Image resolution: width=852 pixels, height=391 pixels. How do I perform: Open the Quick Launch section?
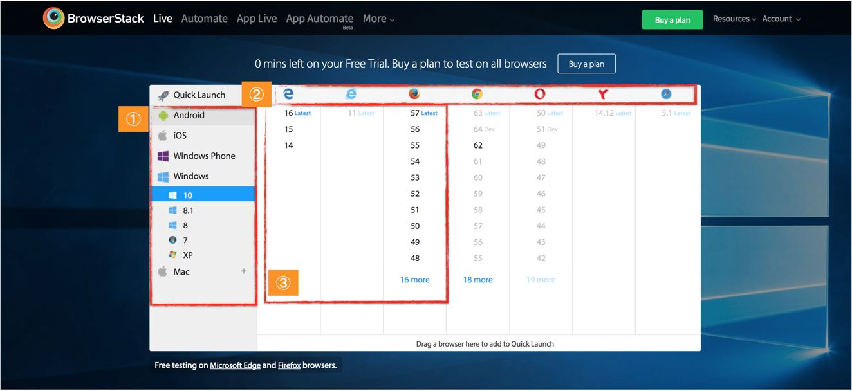[203, 95]
